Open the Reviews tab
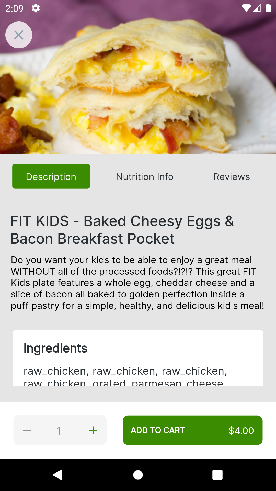276x491 pixels. click(232, 177)
